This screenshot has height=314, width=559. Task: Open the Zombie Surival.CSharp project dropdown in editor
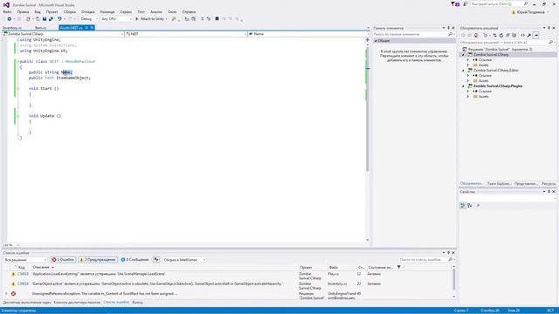(x=63, y=34)
